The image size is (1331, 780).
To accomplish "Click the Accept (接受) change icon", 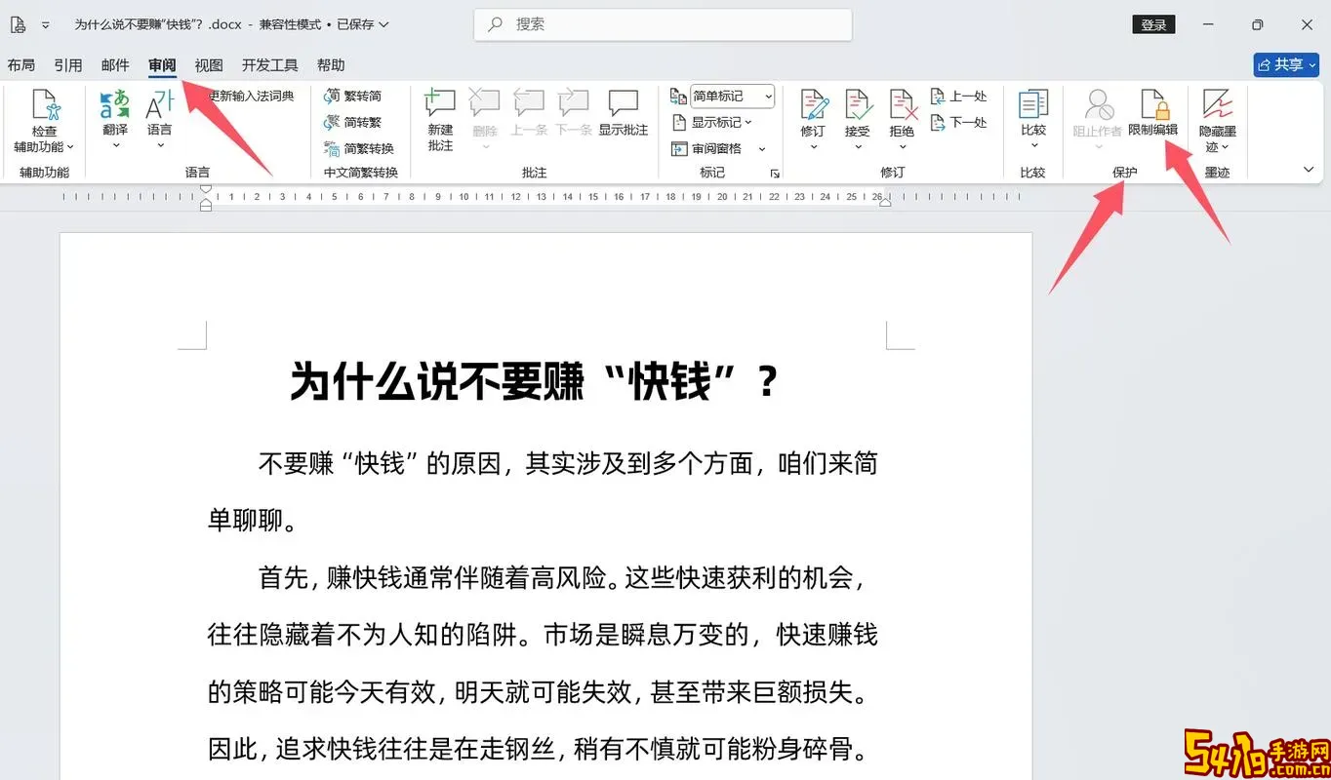I will (858, 105).
